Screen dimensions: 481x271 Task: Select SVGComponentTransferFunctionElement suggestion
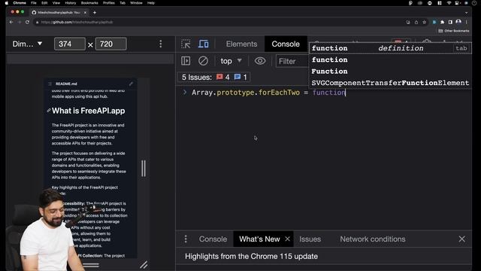(390, 83)
